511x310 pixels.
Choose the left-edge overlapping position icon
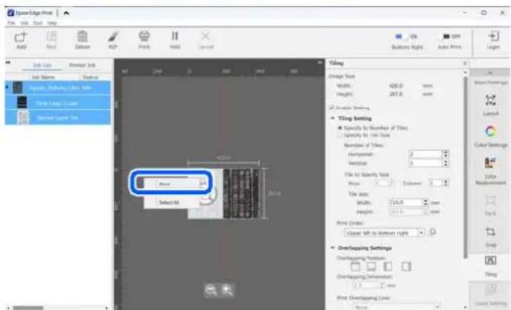point(388,267)
